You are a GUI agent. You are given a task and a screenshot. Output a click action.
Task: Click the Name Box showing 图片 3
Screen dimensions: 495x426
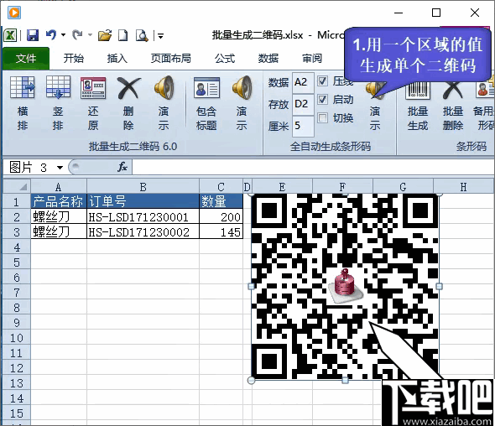coord(29,167)
